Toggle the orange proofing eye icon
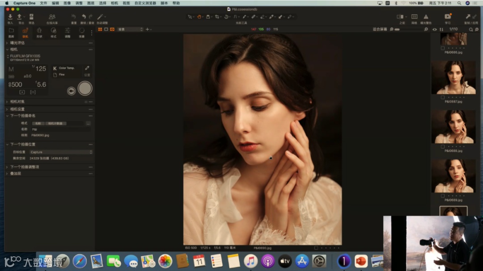Image resolution: width=483 pixels, height=271 pixels. (112, 29)
